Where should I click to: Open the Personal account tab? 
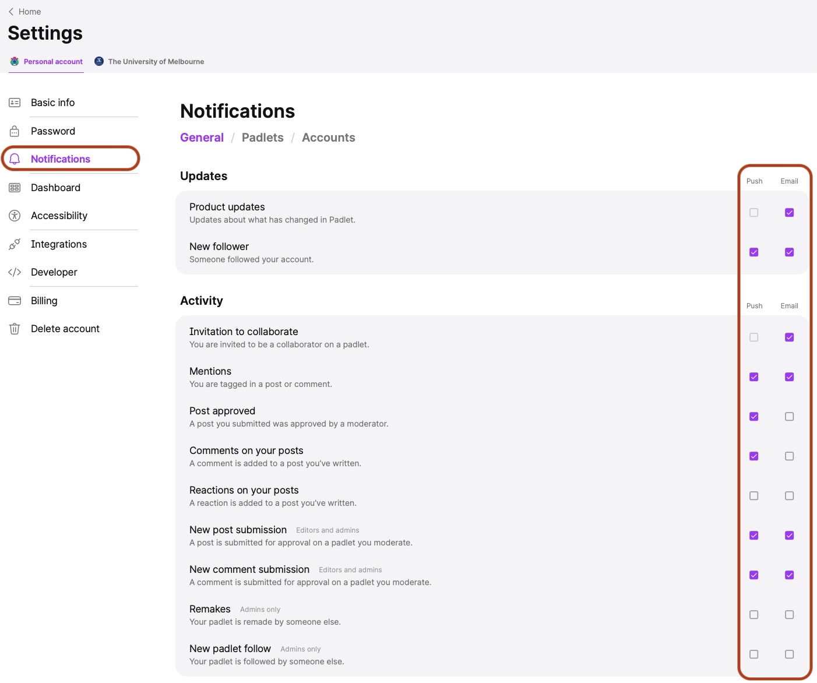click(x=46, y=62)
